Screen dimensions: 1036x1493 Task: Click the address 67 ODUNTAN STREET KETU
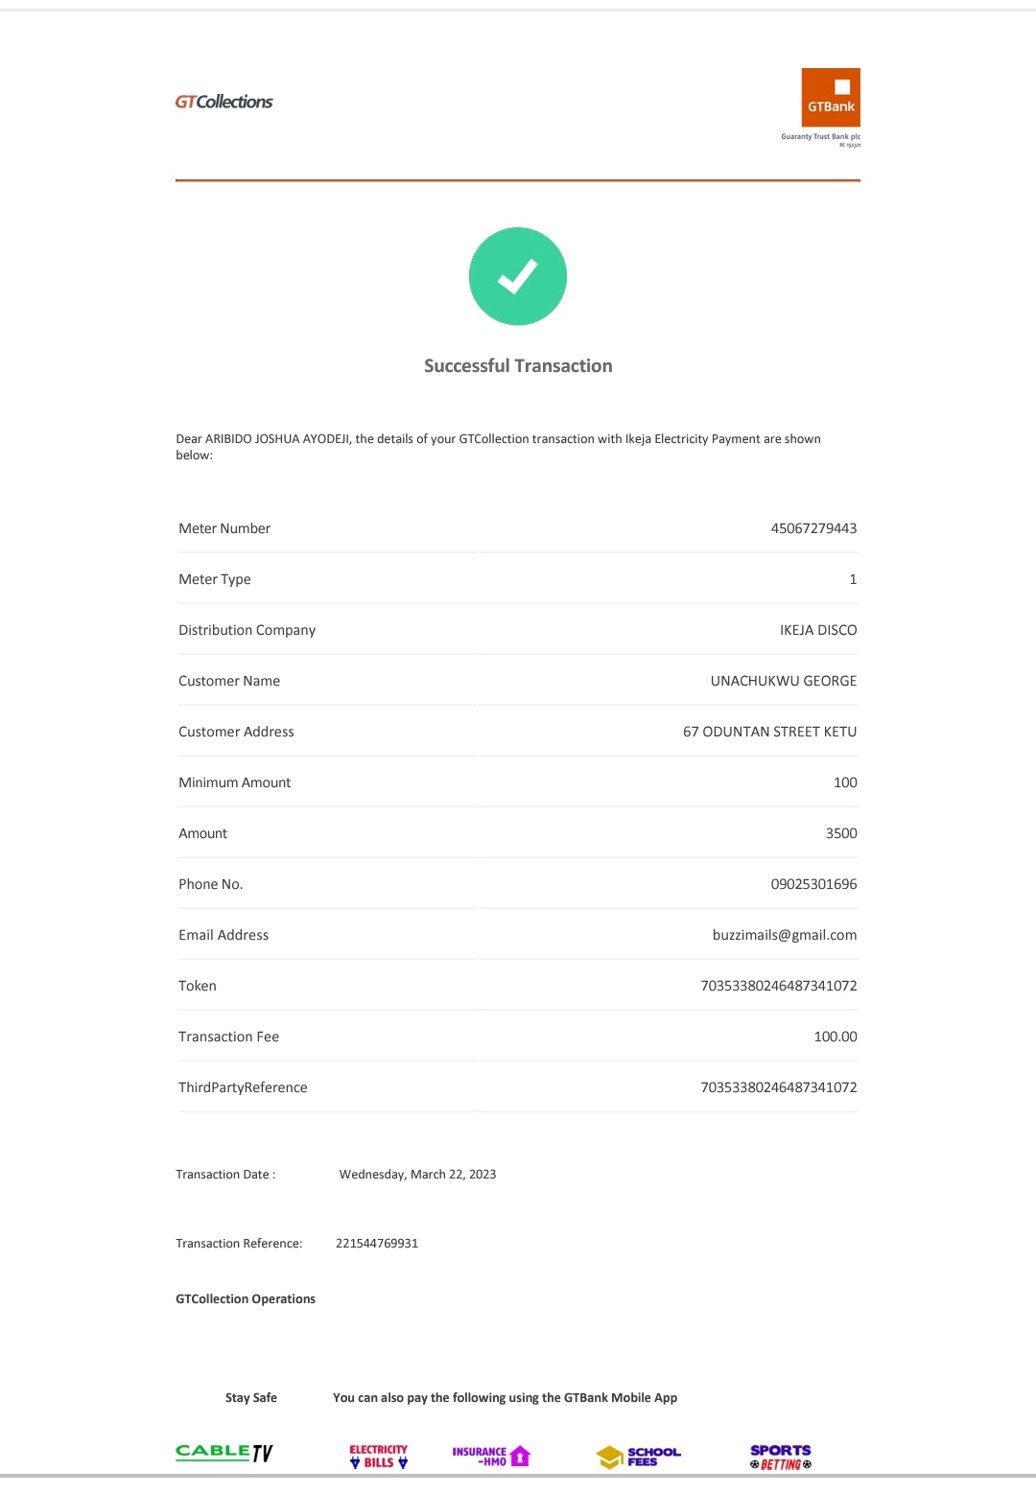click(x=769, y=732)
